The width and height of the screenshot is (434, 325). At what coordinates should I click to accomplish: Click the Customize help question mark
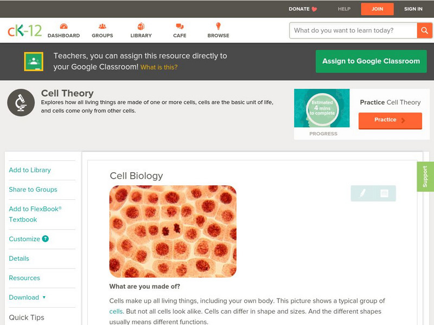tap(46, 239)
